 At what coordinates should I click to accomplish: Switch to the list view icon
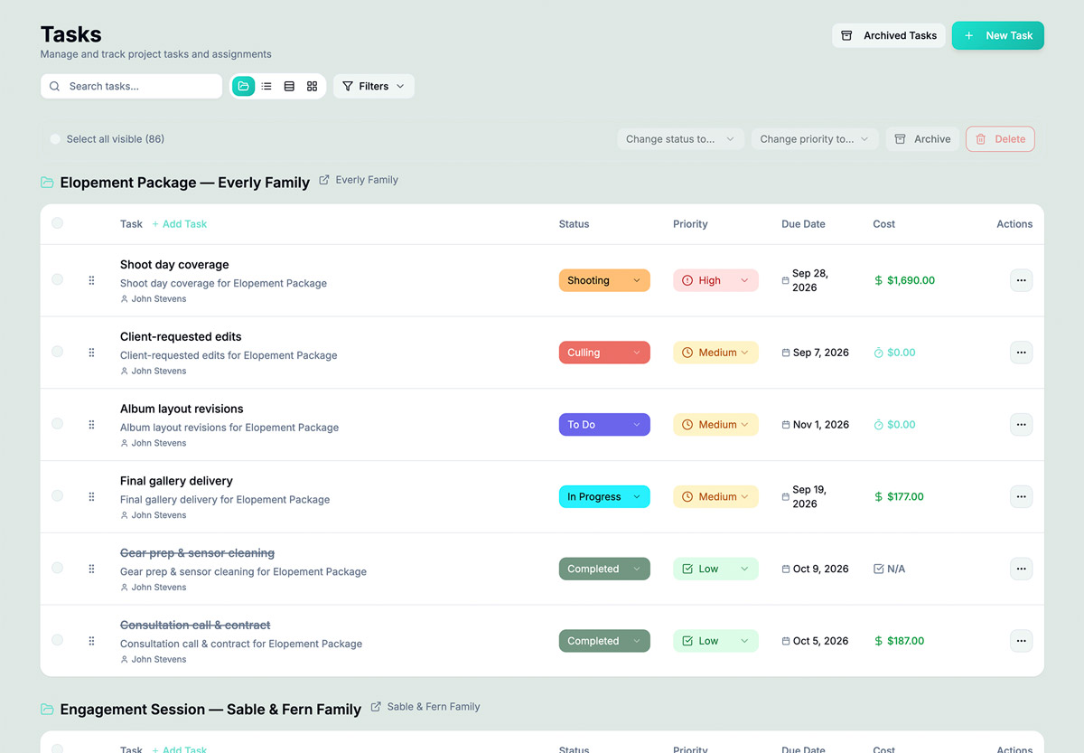click(266, 86)
